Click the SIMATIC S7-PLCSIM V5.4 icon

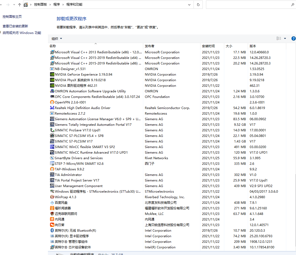(x=52, y=136)
